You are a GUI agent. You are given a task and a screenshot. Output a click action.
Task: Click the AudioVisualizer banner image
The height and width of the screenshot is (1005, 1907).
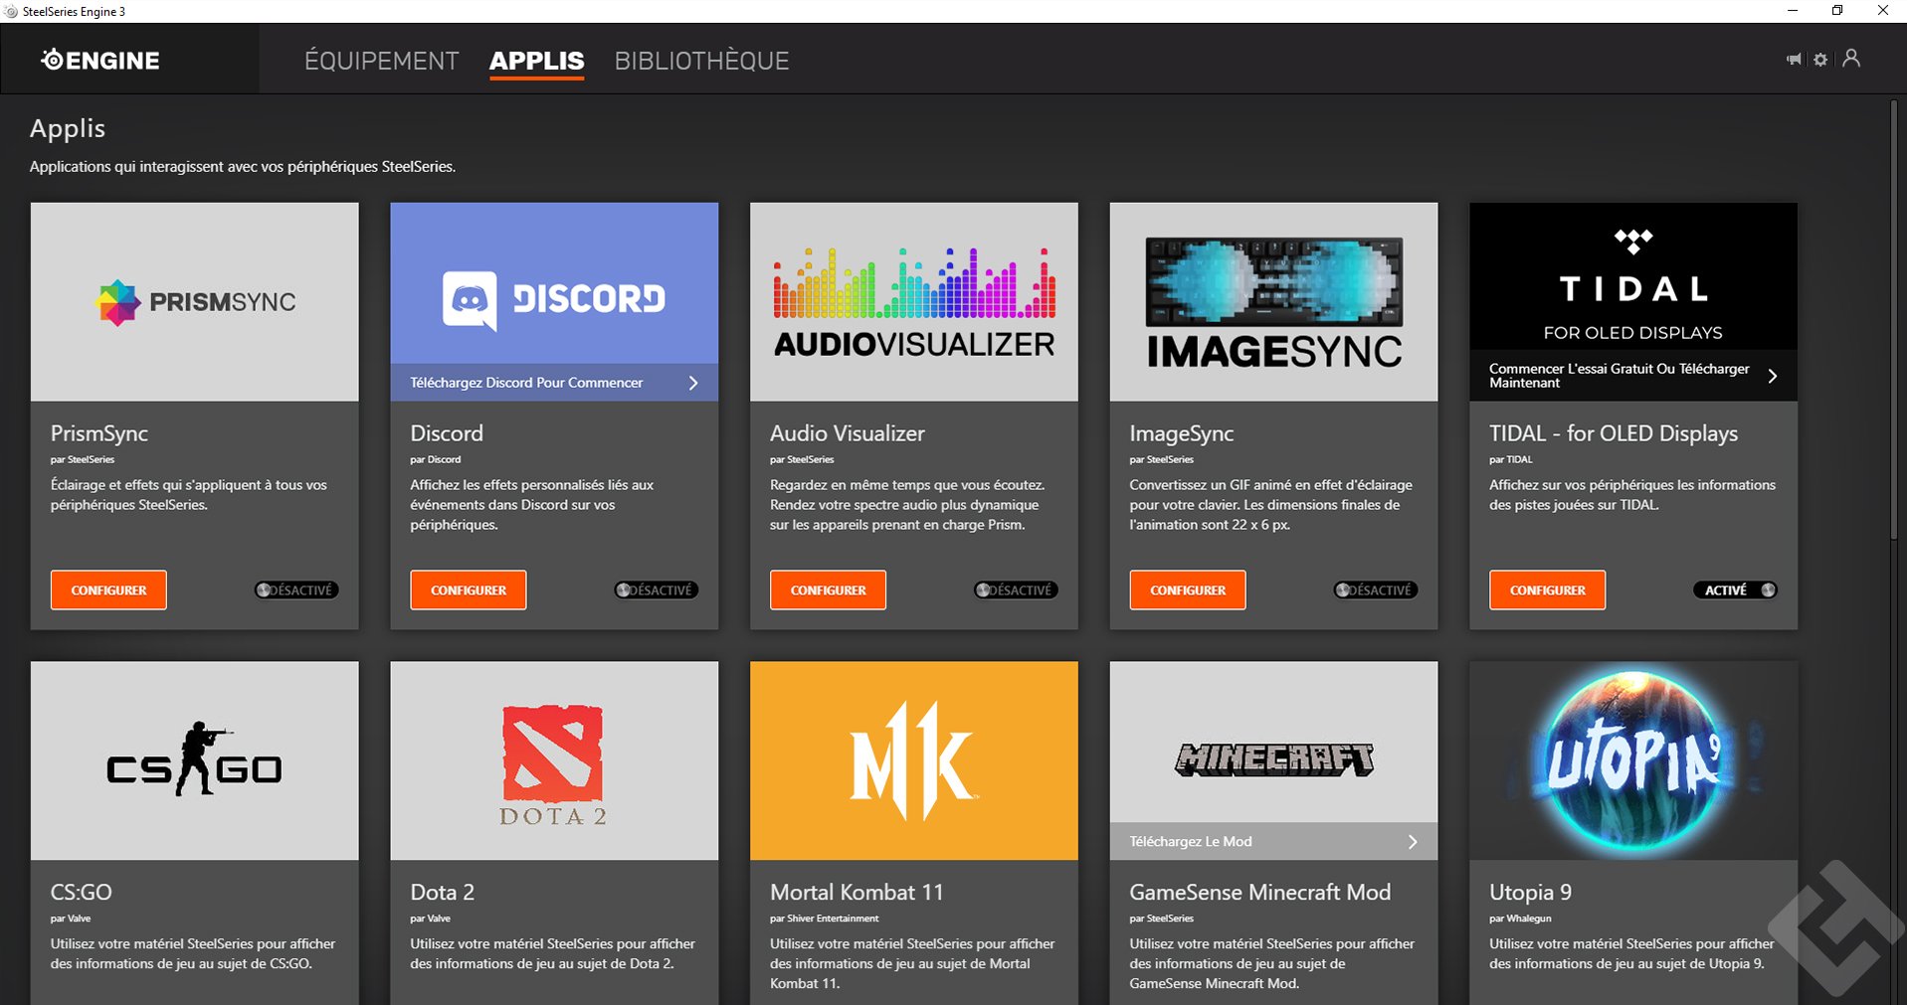click(x=914, y=302)
